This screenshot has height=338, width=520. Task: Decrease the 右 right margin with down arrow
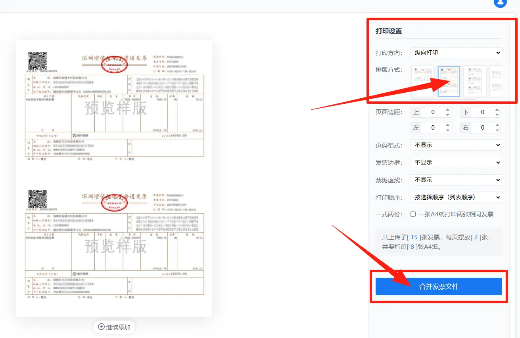pyautogui.click(x=497, y=130)
